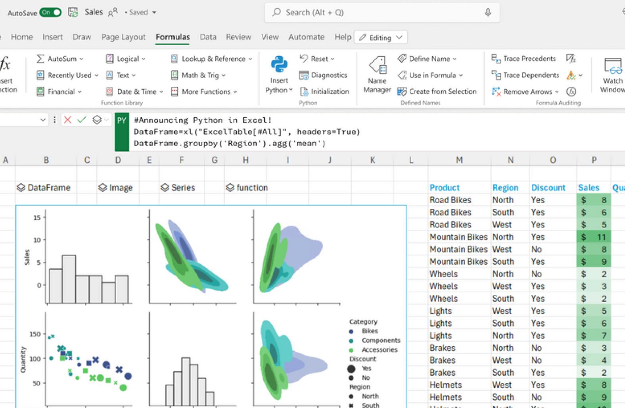Open the Page Layout tab
Screen dimensions: 625x408
tap(123, 37)
